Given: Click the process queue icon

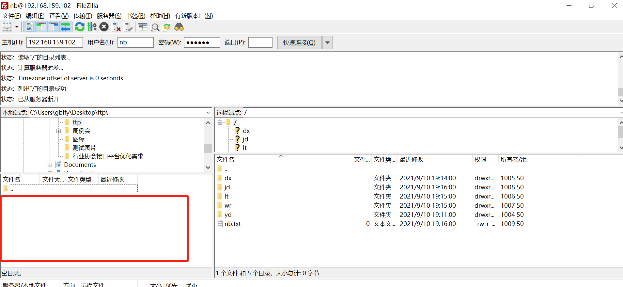Looking at the screenshot, I should click(x=92, y=27).
